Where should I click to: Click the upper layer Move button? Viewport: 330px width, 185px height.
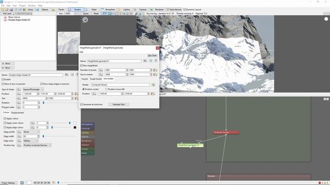(x=8, y=63)
